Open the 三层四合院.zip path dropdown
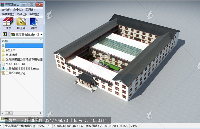Viewport: 200px width, 129px height. pos(41,34)
